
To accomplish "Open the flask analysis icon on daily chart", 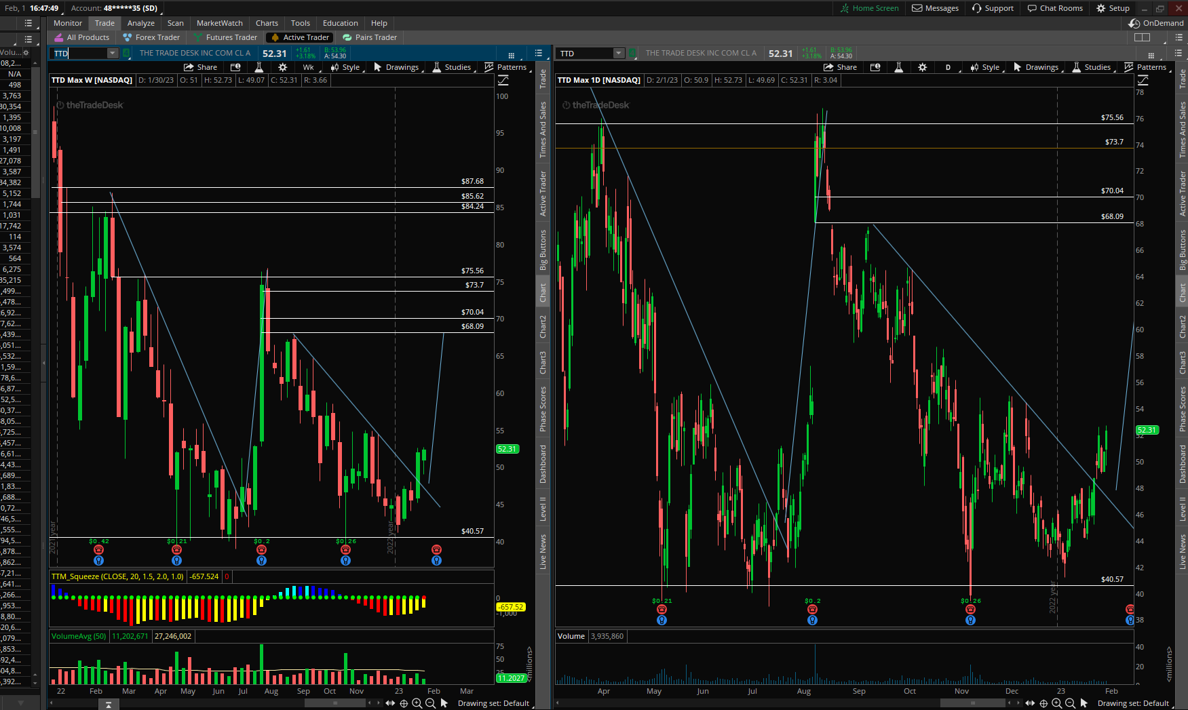I will (x=898, y=67).
